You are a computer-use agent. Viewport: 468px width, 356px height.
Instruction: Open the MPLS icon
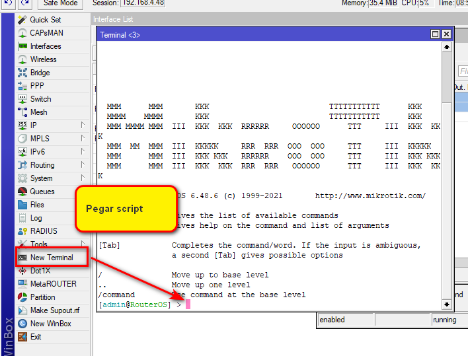[22, 139]
